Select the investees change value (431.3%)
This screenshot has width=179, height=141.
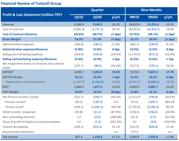point(116,122)
